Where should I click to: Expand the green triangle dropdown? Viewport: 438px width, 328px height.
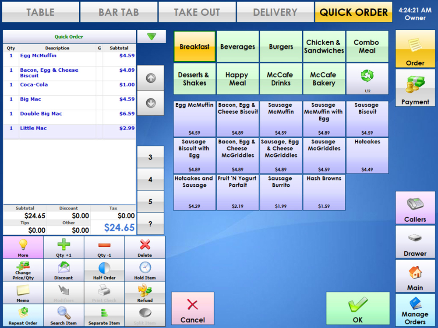click(152, 37)
